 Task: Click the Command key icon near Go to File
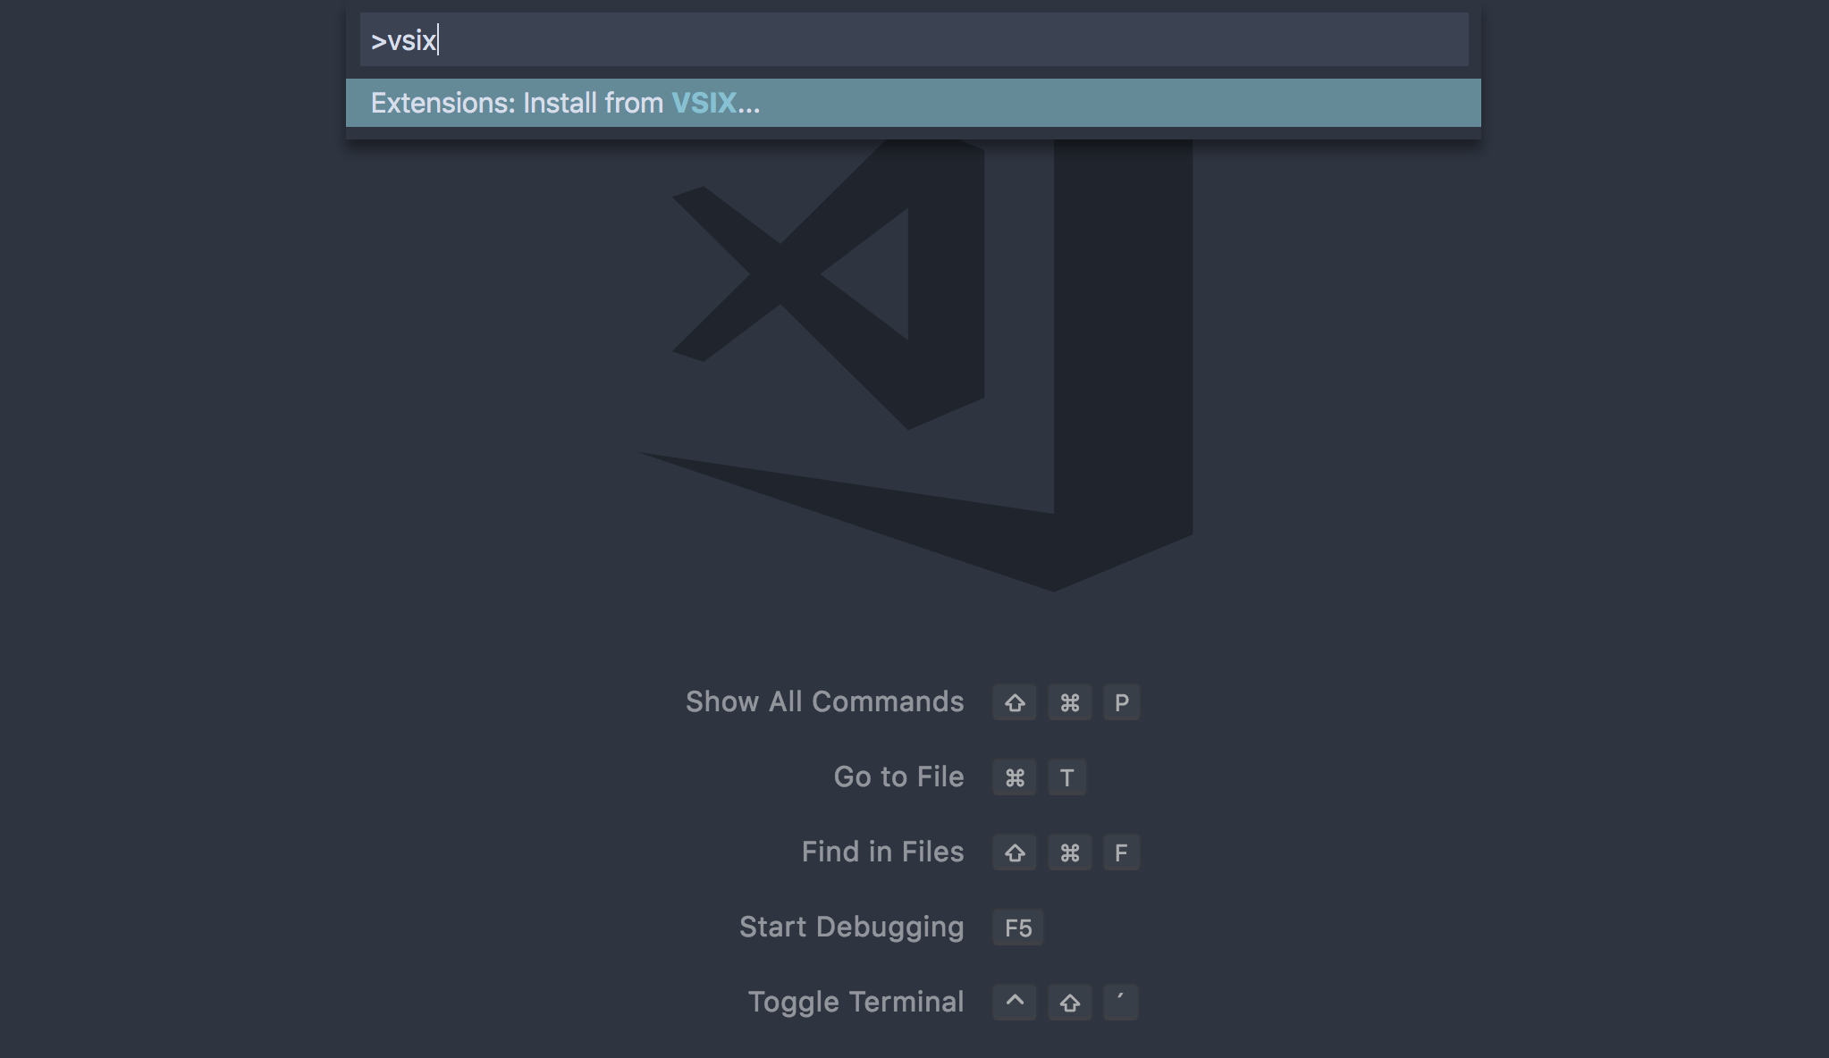tap(1014, 776)
